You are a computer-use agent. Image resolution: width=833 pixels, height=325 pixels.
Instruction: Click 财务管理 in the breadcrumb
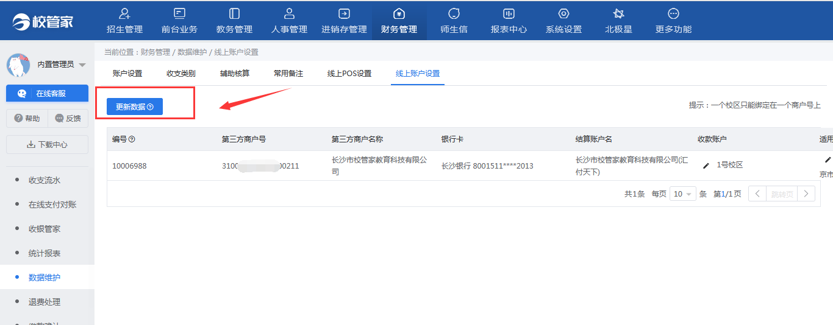[156, 52]
